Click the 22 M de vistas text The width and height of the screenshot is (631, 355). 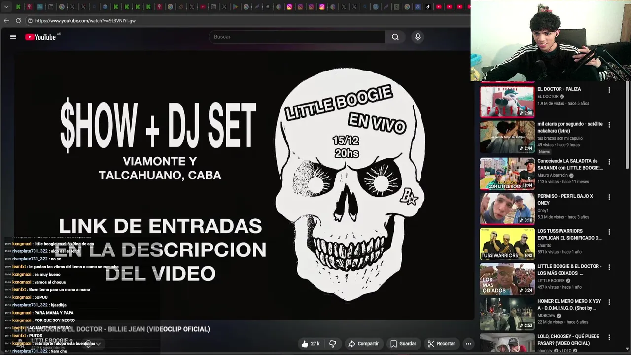[549, 322]
